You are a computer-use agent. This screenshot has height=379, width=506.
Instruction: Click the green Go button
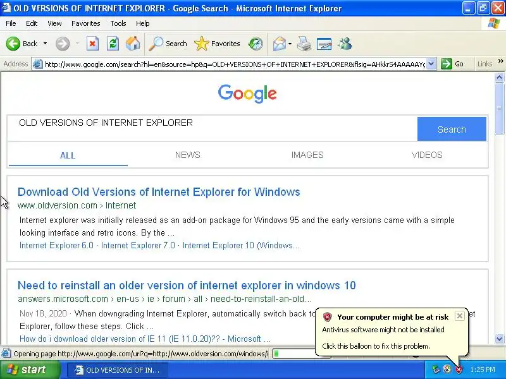click(x=452, y=64)
